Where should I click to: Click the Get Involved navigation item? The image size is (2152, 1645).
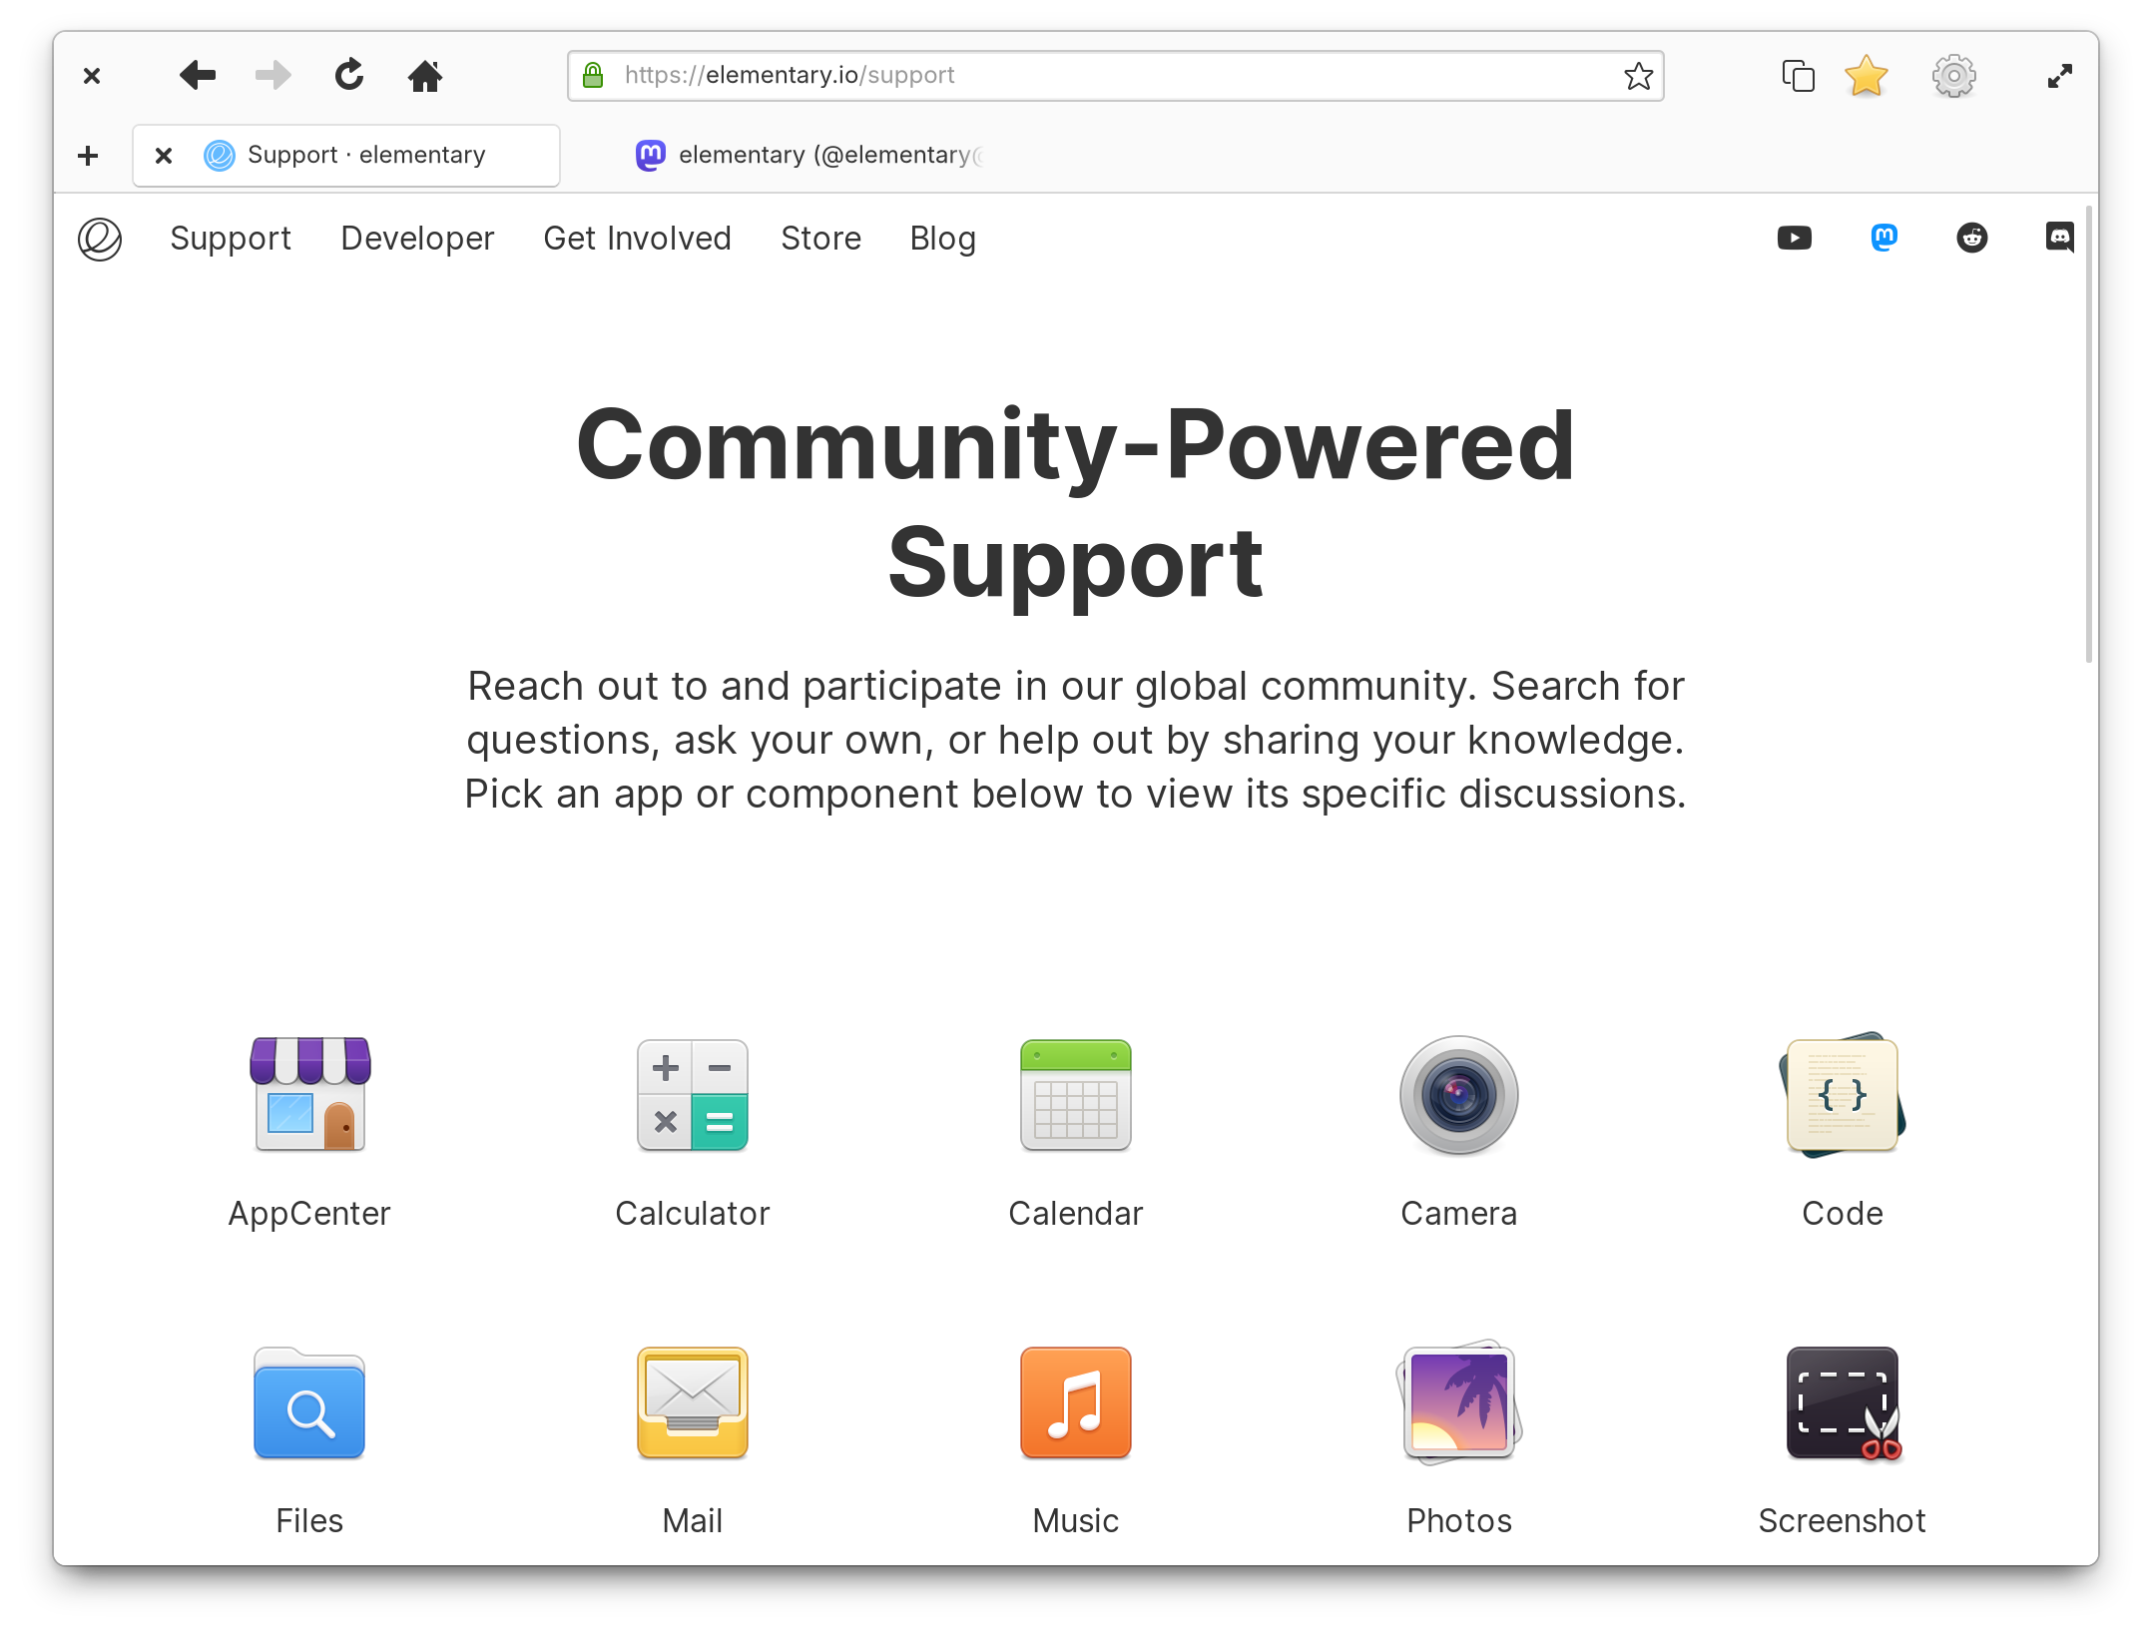coord(636,239)
